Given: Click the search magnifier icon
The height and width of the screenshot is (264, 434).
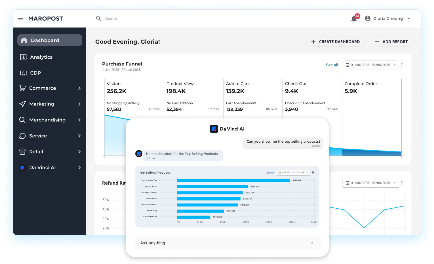Looking at the screenshot, I should [98, 18].
